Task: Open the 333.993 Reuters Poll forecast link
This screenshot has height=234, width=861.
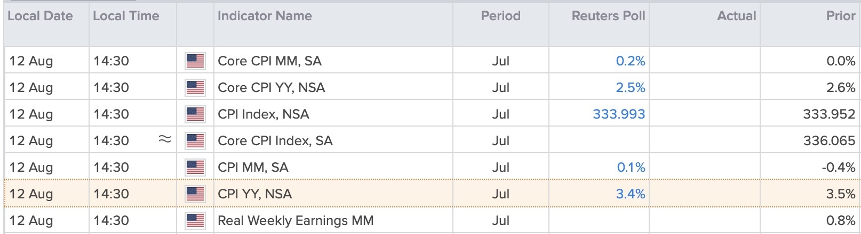Action: click(619, 114)
